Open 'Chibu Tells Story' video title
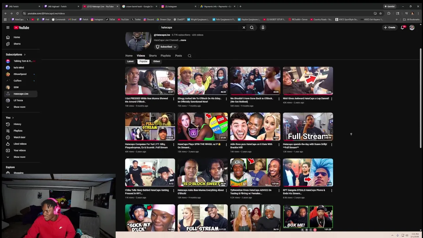 (x=147, y=192)
